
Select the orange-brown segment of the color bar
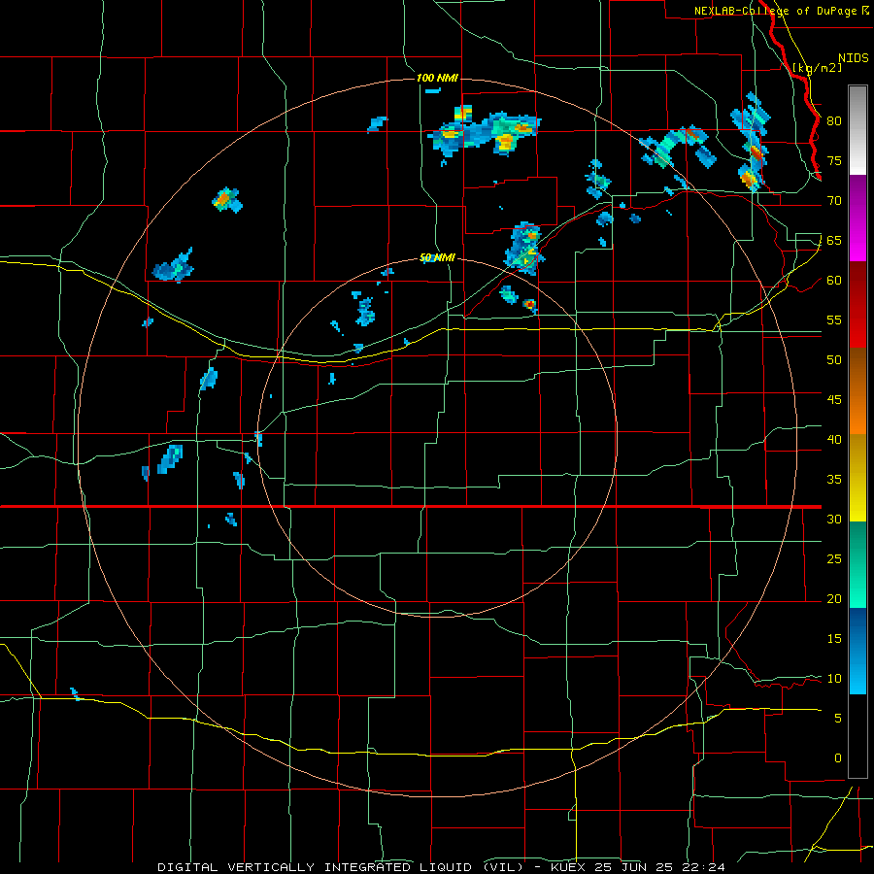point(857,390)
